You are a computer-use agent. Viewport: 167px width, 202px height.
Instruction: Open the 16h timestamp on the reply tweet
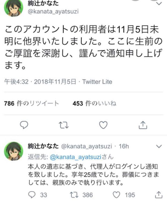[x=124, y=146]
